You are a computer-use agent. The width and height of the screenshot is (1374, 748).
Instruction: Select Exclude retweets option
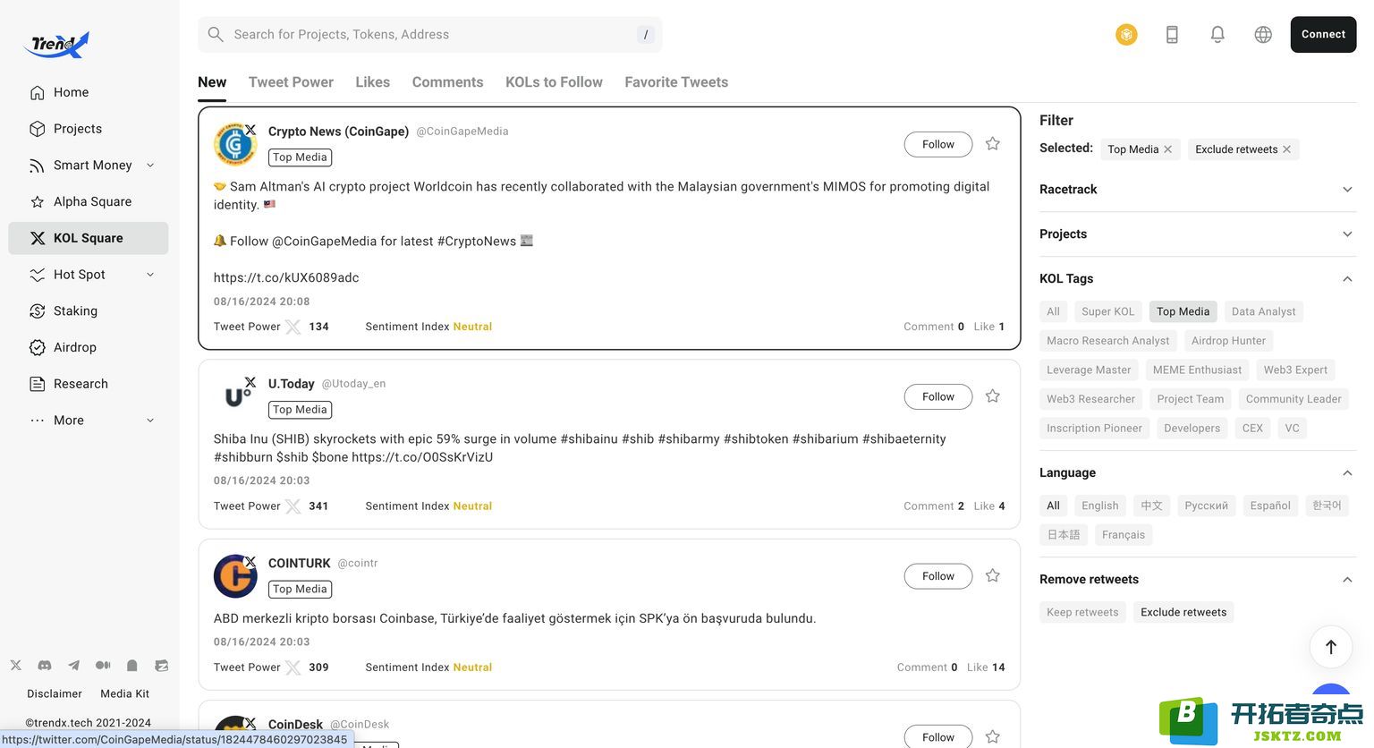(x=1183, y=613)
